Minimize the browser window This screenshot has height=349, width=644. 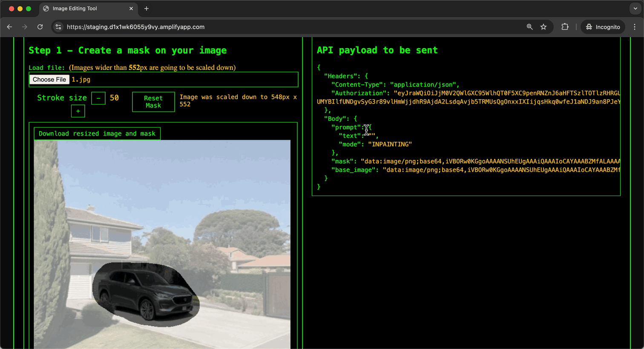(20, 9)
